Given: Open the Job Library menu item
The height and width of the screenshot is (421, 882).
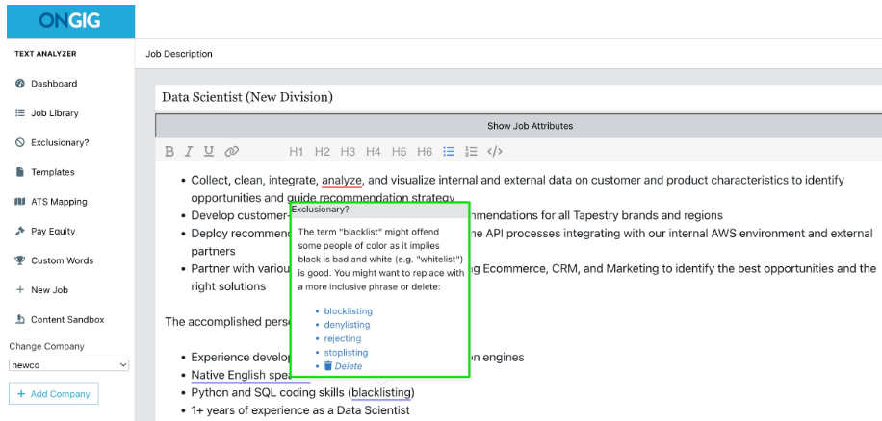Looking at the screenshot, I should (x=55, y=112).
